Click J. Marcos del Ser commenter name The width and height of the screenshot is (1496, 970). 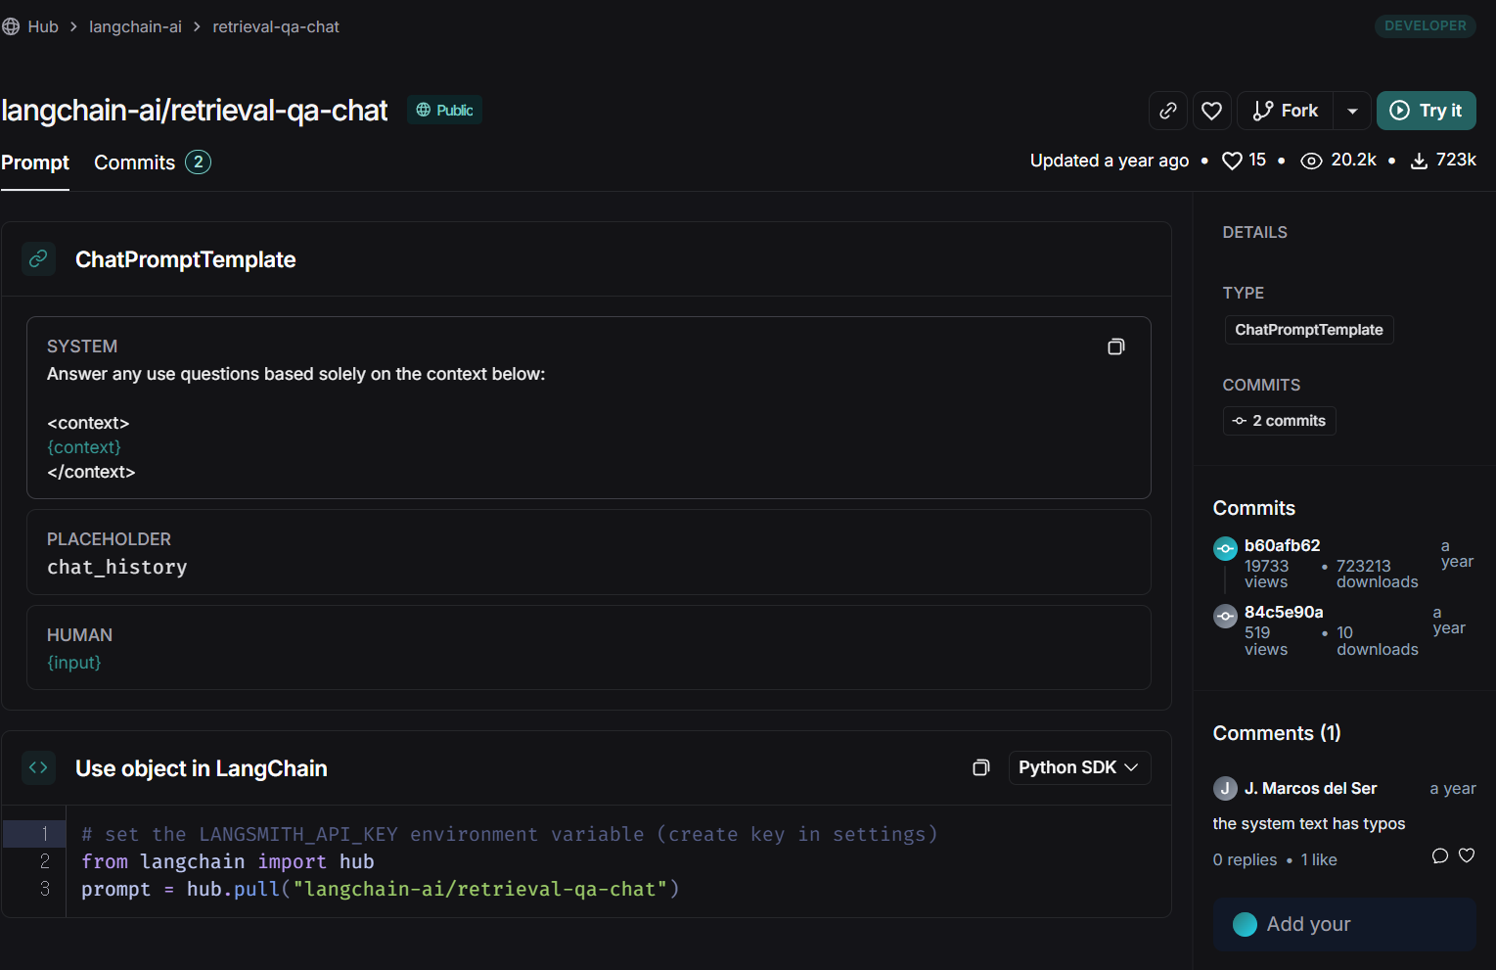1310,788
